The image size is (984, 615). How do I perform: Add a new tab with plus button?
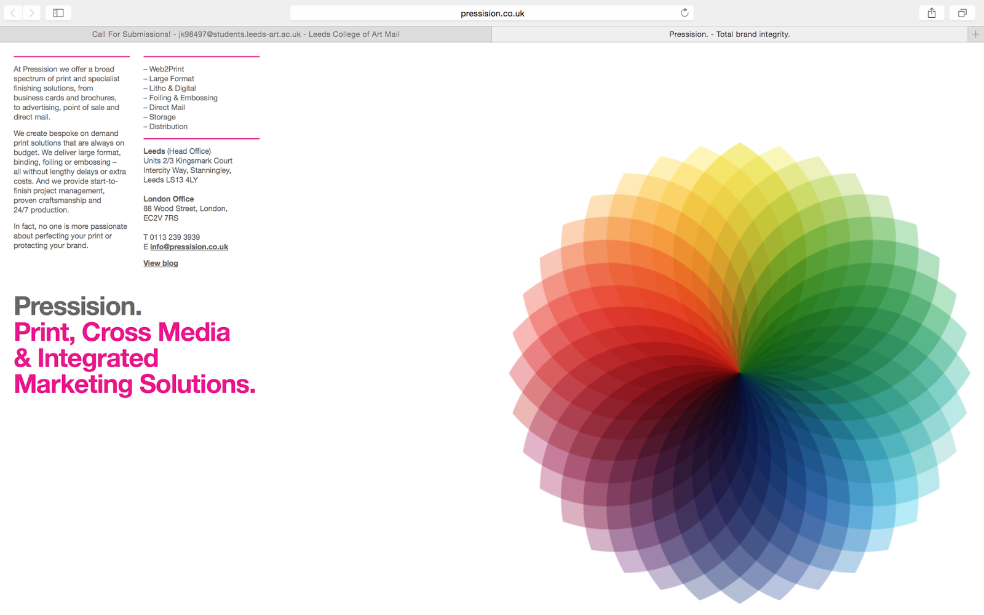pos(975,34)
